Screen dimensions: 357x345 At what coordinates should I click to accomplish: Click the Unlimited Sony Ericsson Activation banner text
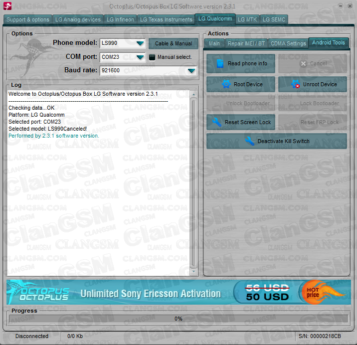coord(151,294)
